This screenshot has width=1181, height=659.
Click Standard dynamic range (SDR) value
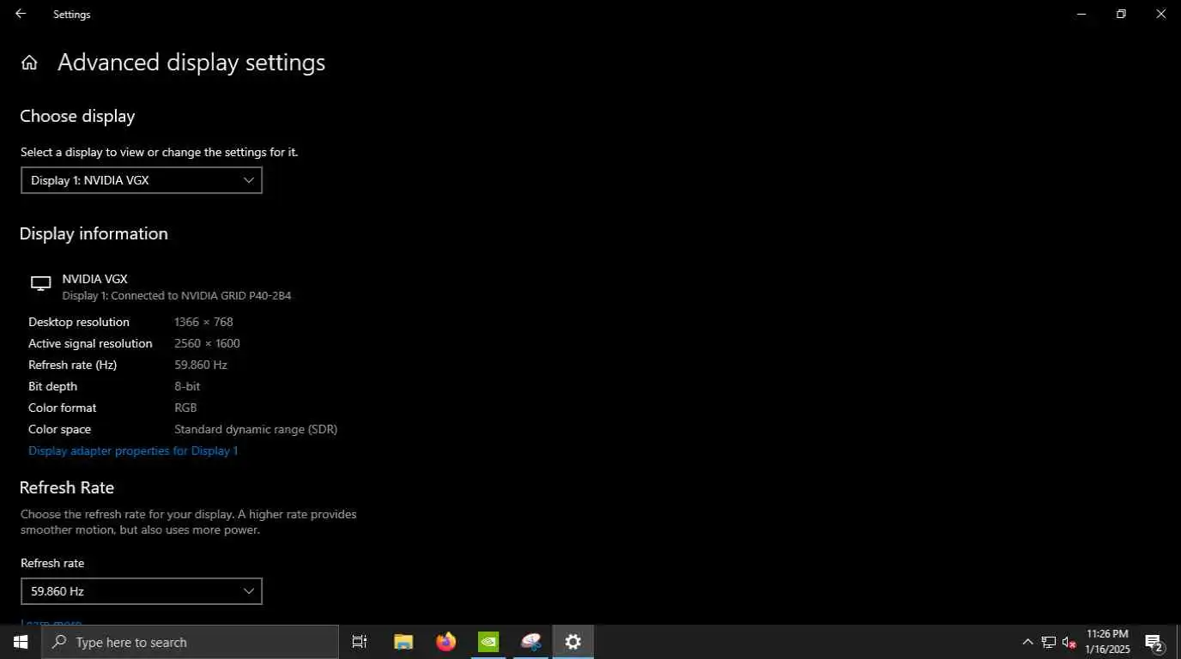(x=256, y=429)
